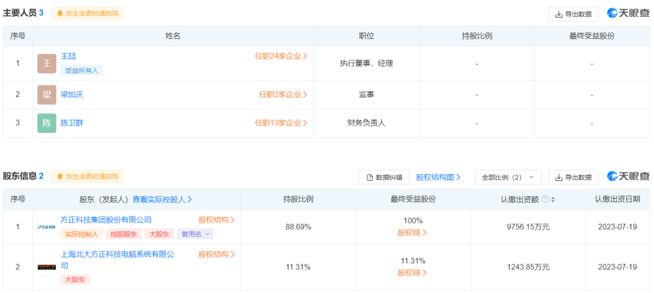Open 王喆 profile link
The width and height of the screenshot is (654, 293).
point(68,56)
